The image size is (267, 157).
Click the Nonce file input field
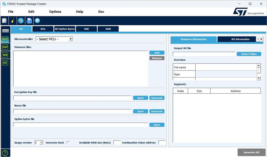(72, 111)
